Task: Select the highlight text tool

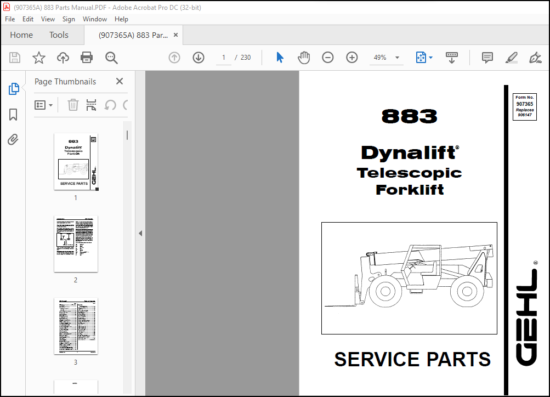Action: pos(512,58)
